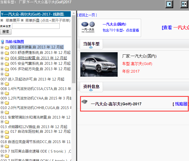Click the folder icon above 009 1.2升汽油发动机
Screen dimensions: 189x161
pos(7,93)
